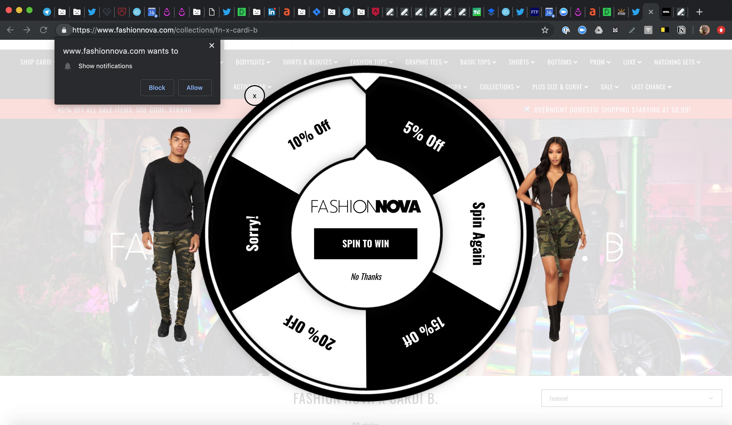
Task: Click the 15% Off wheel segment
Action: pyautogui.click(x=424, y=331)
